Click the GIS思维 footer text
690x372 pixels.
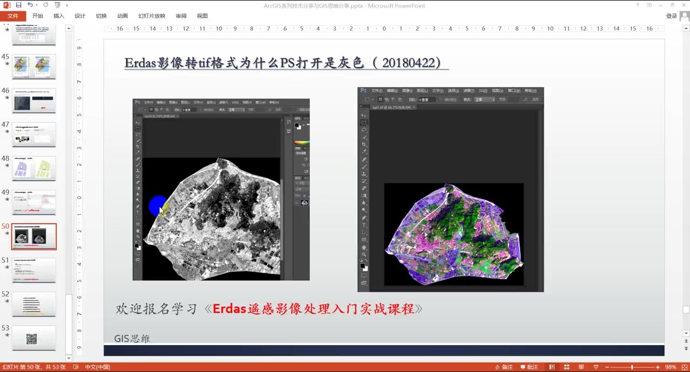(132, 339)
